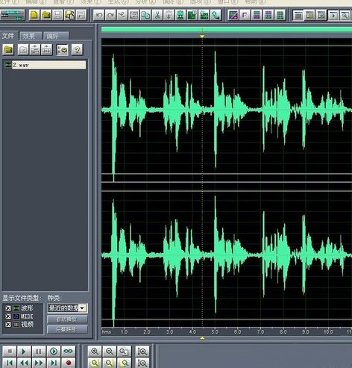Toggle spectral view from the toolbar
The height and width of the screenshot is (368, 352).
click(x=233, y=16)
